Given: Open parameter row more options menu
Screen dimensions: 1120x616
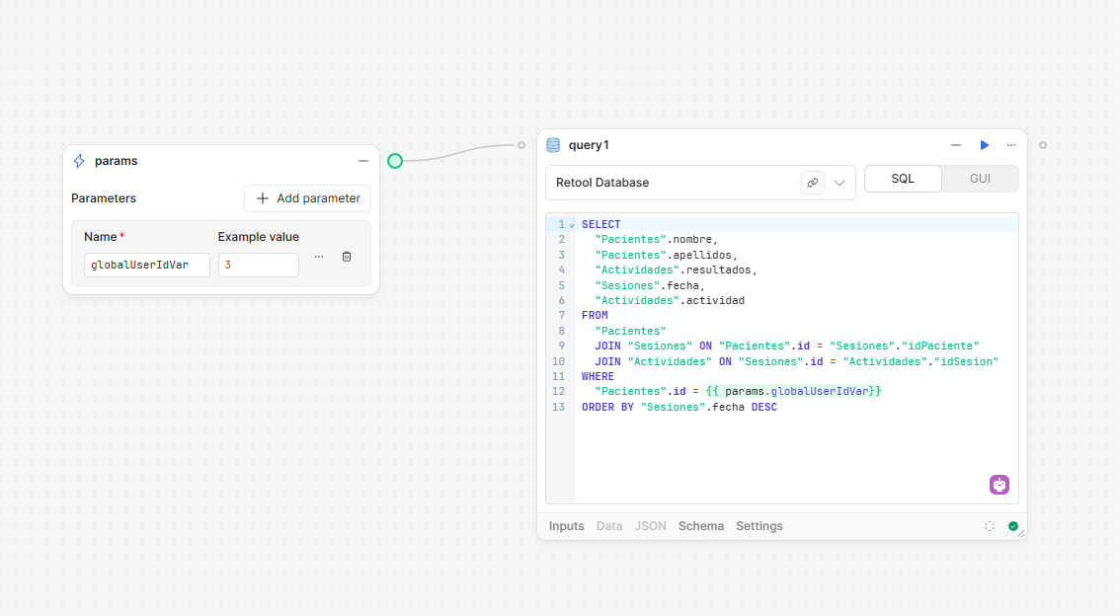Looking at the screenshot, I should pos(319,257).
